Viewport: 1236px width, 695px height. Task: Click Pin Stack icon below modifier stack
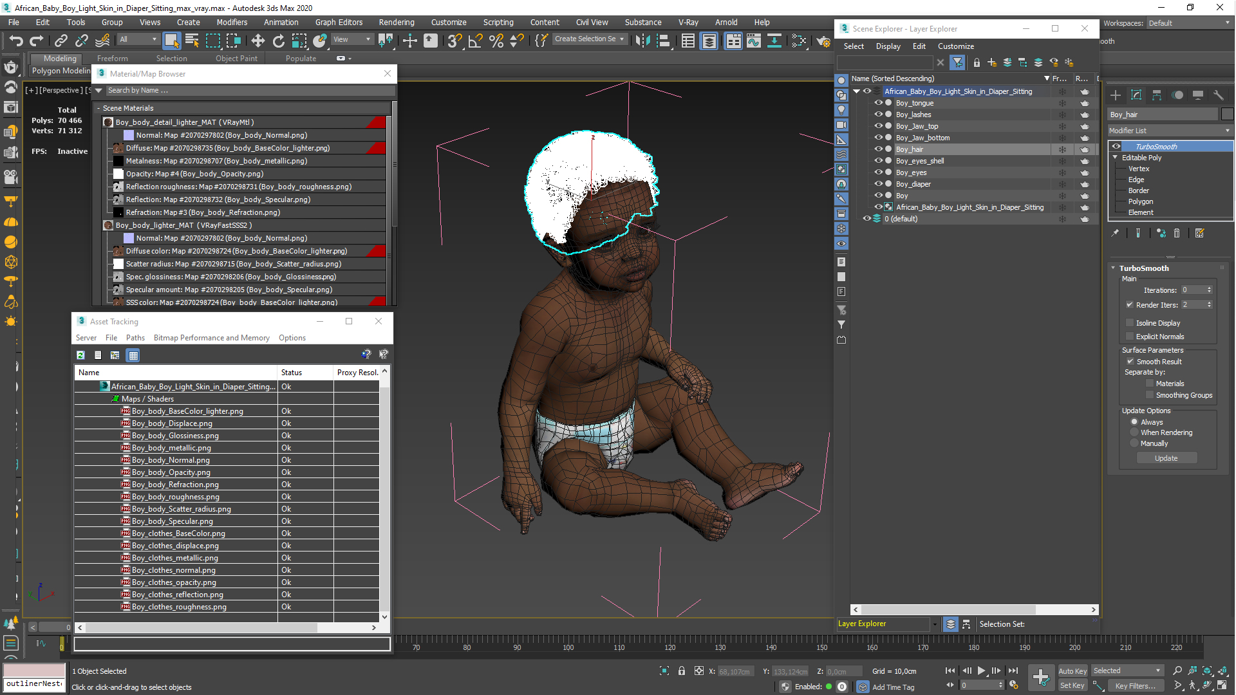pos(1115,233)
